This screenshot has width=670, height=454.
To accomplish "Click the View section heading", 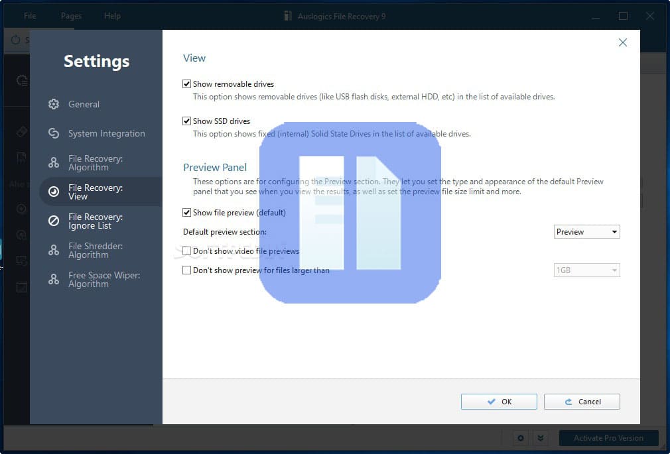I will point(194,58).
